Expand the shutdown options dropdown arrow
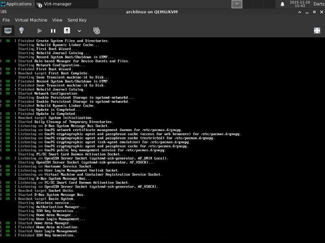 pos(79,31)
